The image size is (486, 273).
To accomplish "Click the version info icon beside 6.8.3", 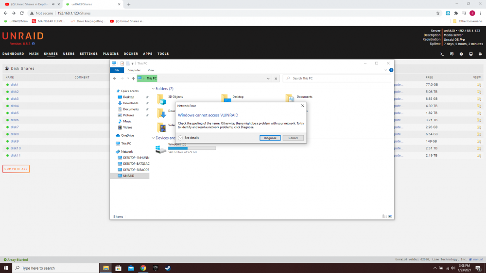I will (34, 44).
